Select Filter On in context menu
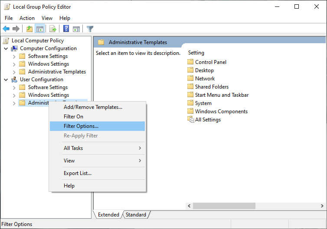Image resolution: width=327 pixels, height=229 pixels. coord(98,117)
